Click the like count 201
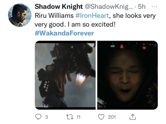The width and height of the screenshot is (166, 124). 112,117
